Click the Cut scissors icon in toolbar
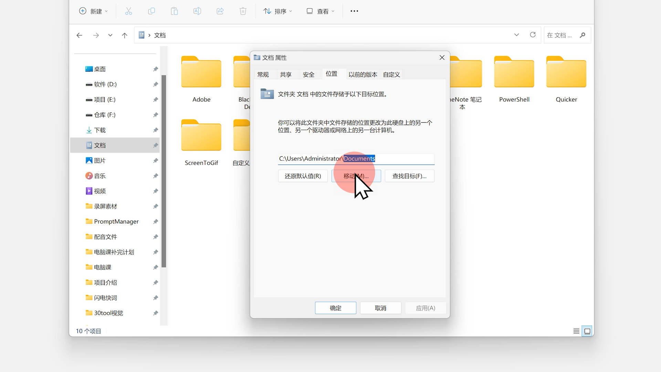Screen dimensions: 661x372 (x=128, y=11)
